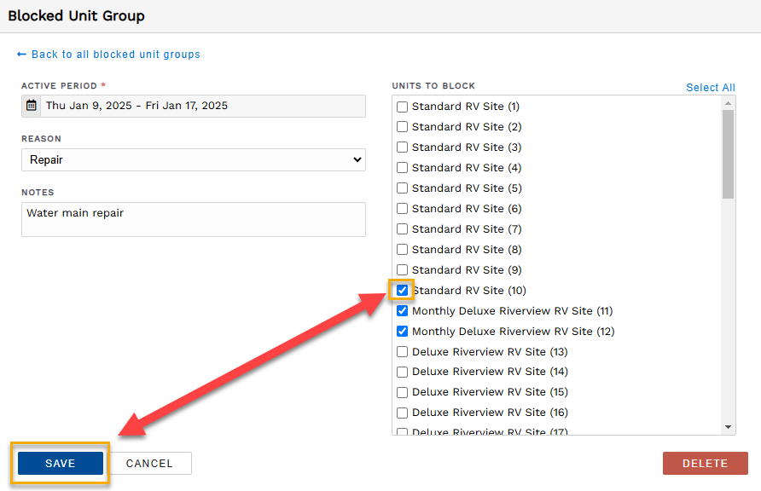Go back to all blocked unit groups
The height and width of the screenshot is (491, 761).
tap(115, 55)
